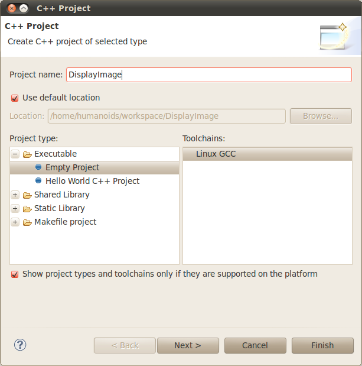Click the Empty Project blue bullet icon

[x=38, y=167]
